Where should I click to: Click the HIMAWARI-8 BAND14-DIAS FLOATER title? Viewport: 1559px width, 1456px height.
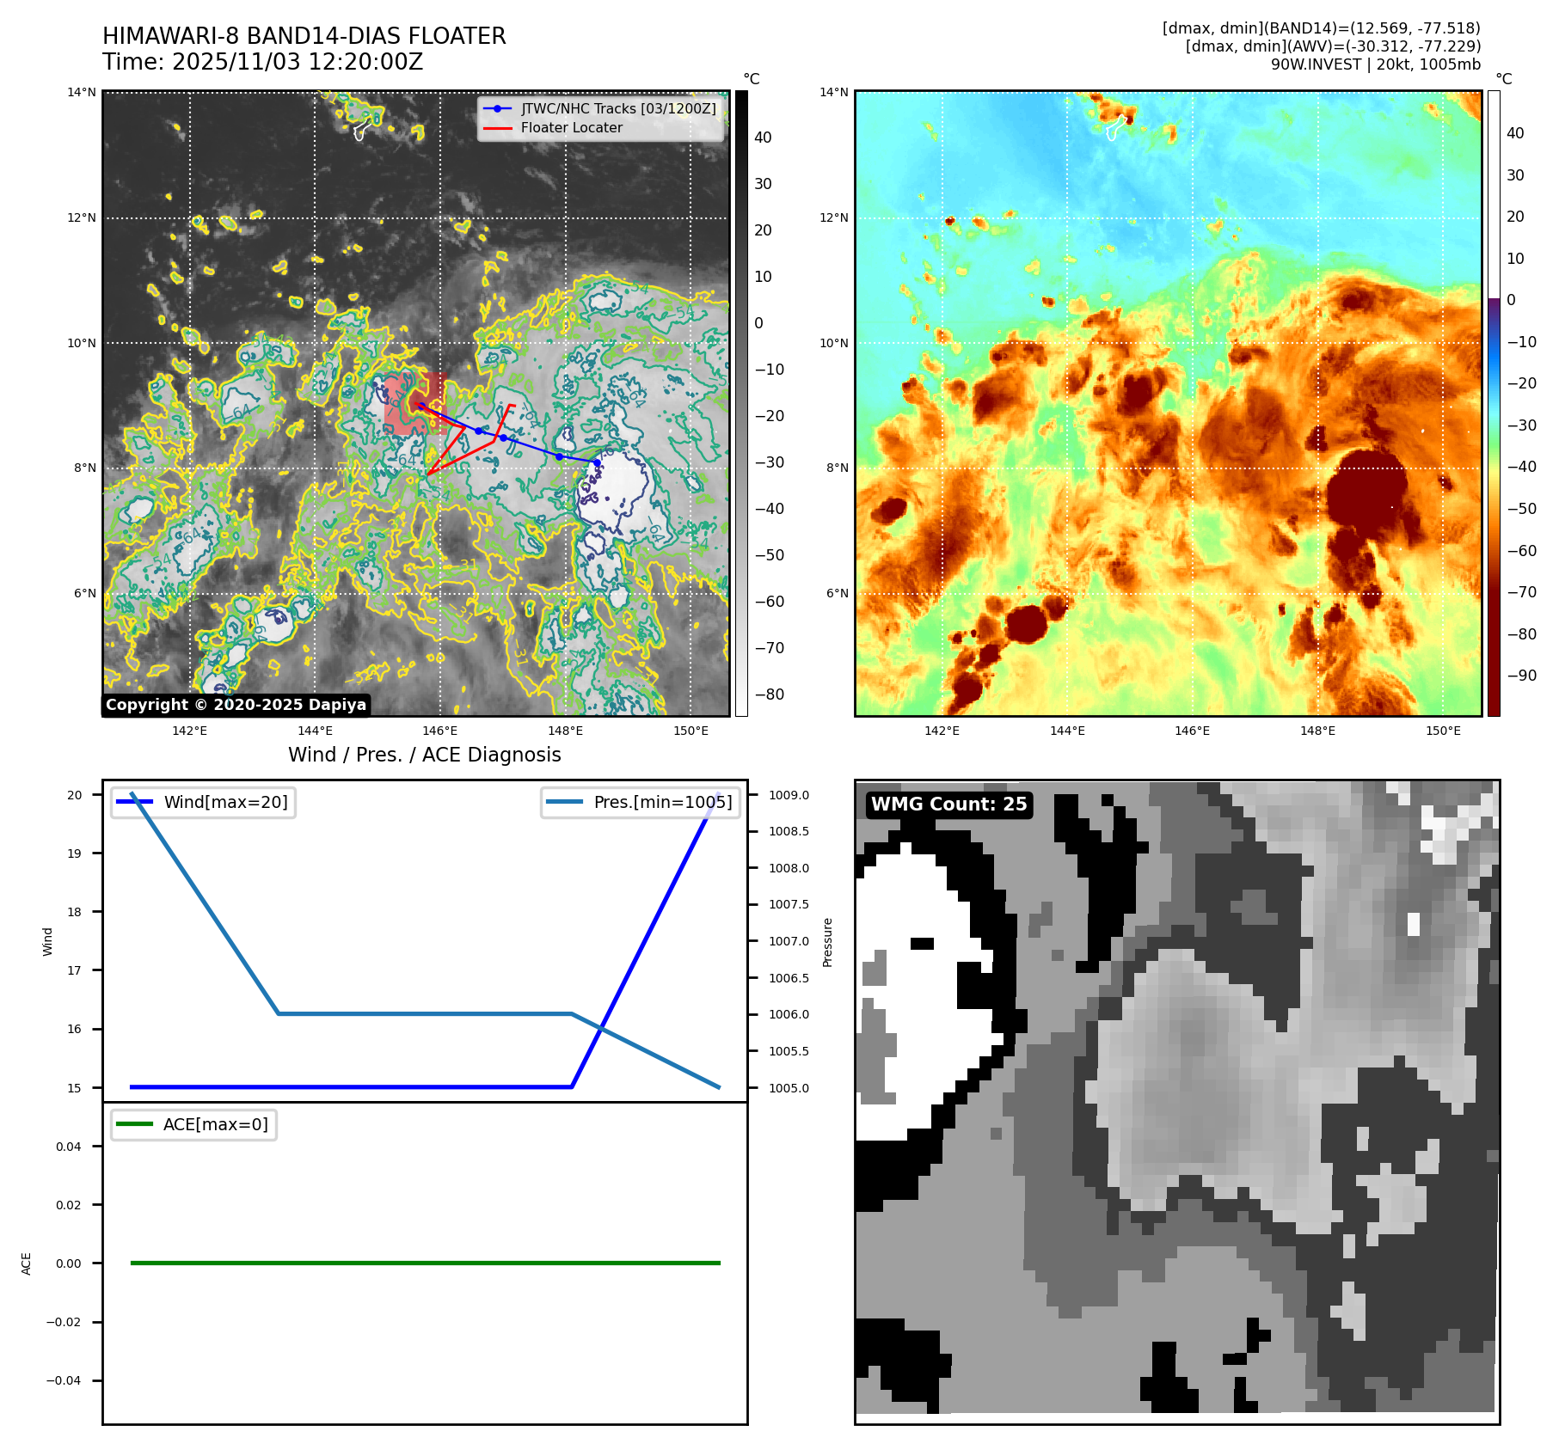(x=304, y=37)
